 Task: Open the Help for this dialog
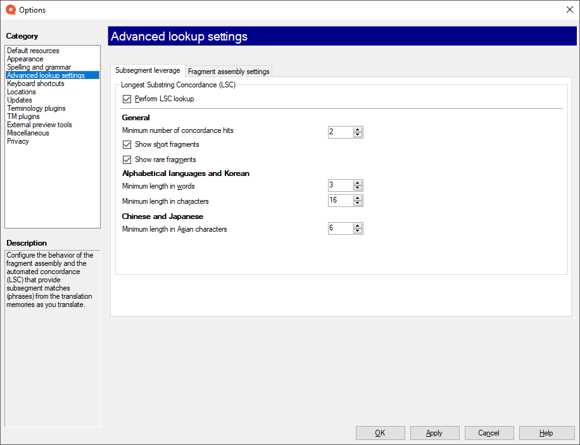tap(546, 433)
